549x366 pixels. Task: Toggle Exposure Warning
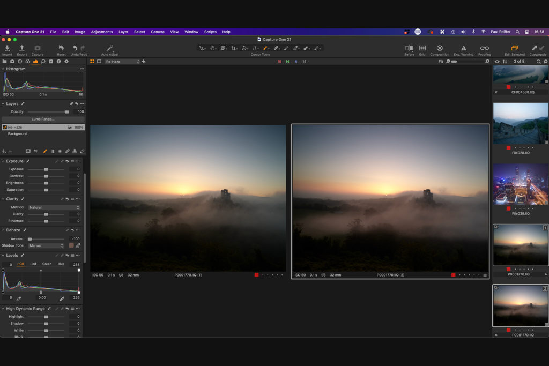point(464,48)
